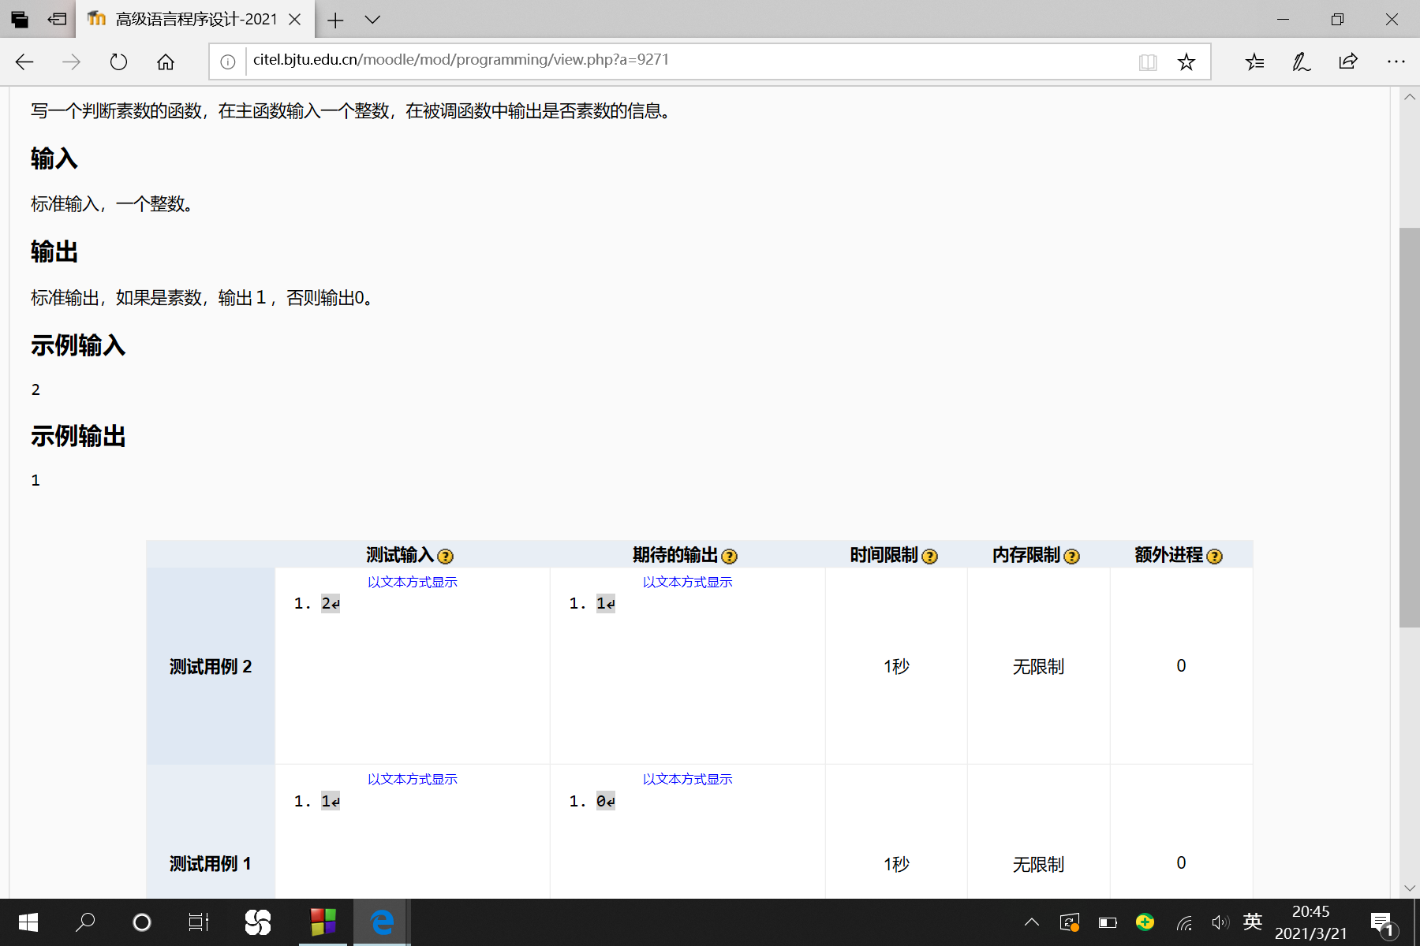Open the Windows Start menu
This screenshot has width=1420, height=946.
click(x=28, y=922)
